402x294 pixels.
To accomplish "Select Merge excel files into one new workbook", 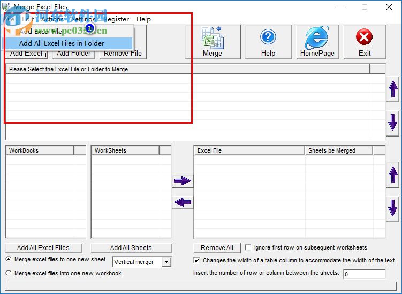I will (x=9, y=273).
